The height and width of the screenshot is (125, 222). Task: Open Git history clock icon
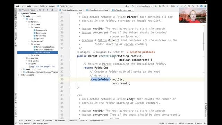click(x=189, y=6)
